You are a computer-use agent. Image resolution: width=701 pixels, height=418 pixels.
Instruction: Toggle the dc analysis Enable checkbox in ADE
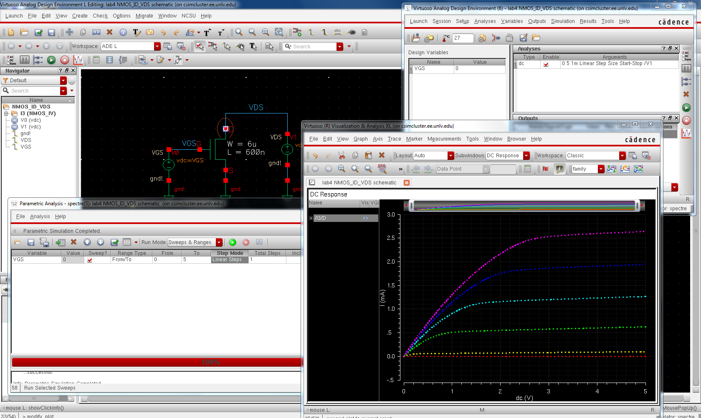(546, 64)
